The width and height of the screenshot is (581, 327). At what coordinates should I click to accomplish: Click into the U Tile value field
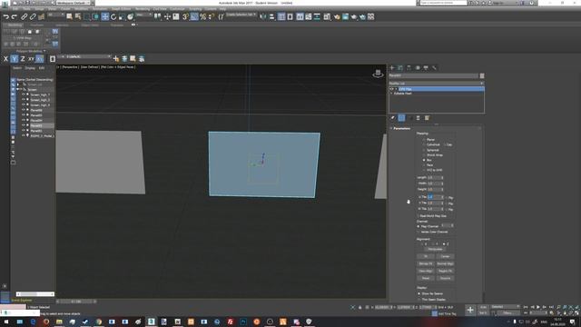click(433, 197)
